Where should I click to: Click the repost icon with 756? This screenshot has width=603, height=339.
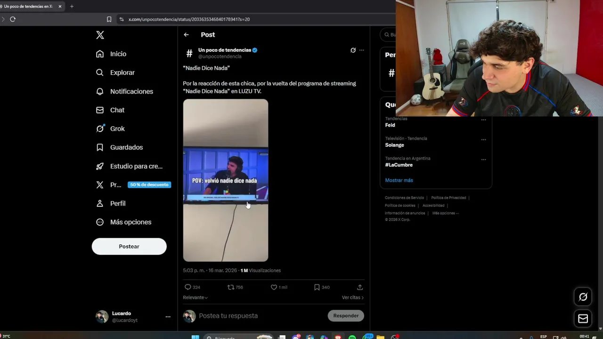coord(235,287)
